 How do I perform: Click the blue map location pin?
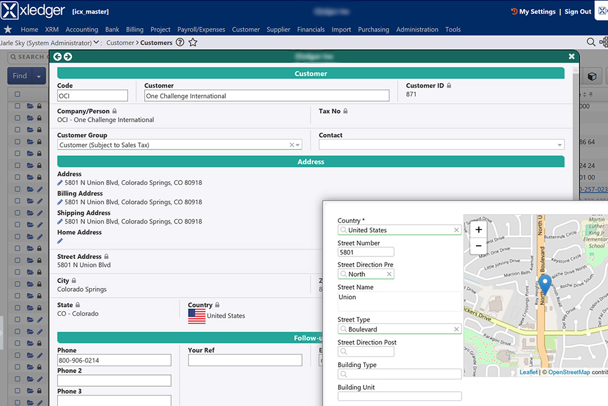(545, 284)
